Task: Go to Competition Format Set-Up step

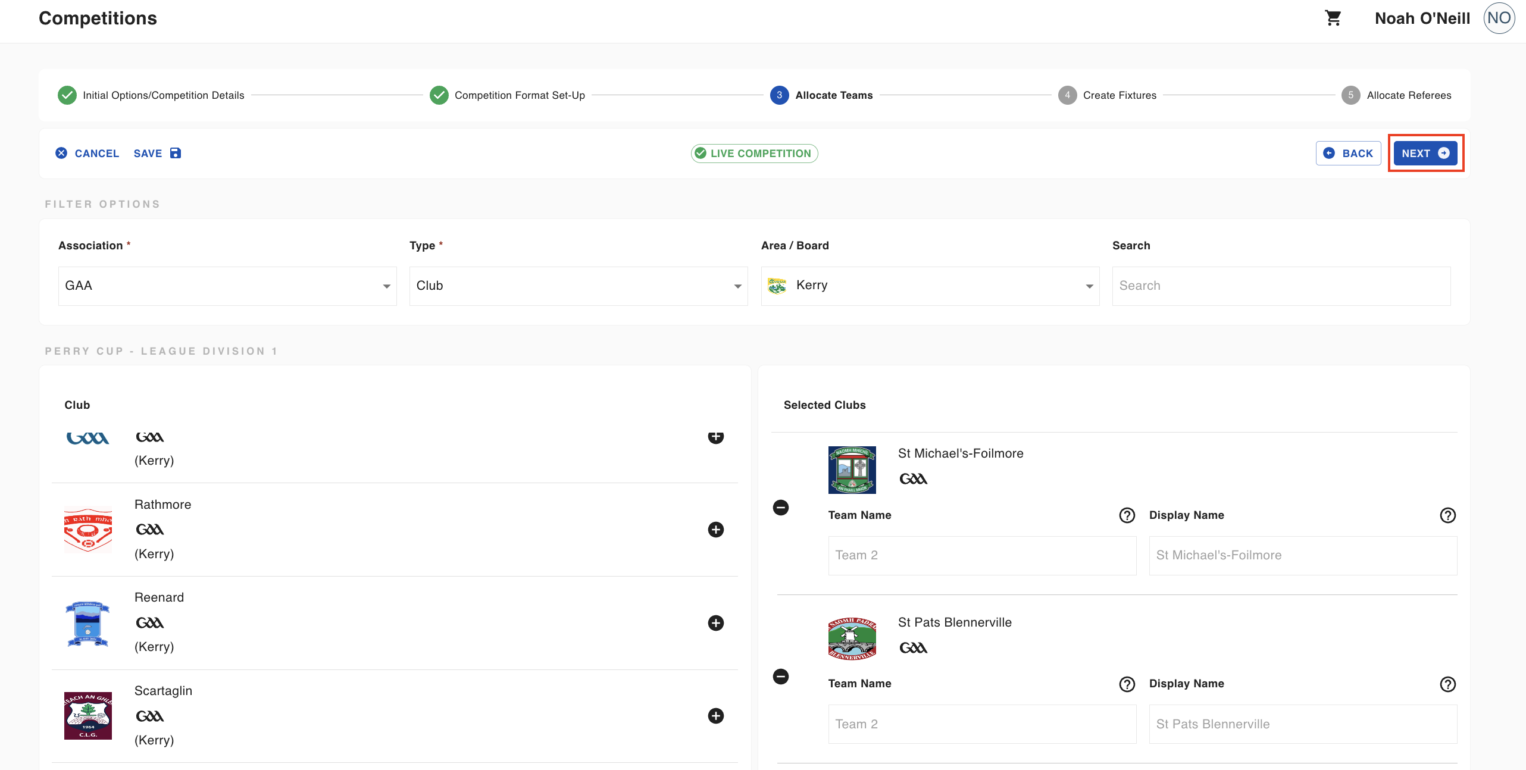Action: (x=508, y=95)
